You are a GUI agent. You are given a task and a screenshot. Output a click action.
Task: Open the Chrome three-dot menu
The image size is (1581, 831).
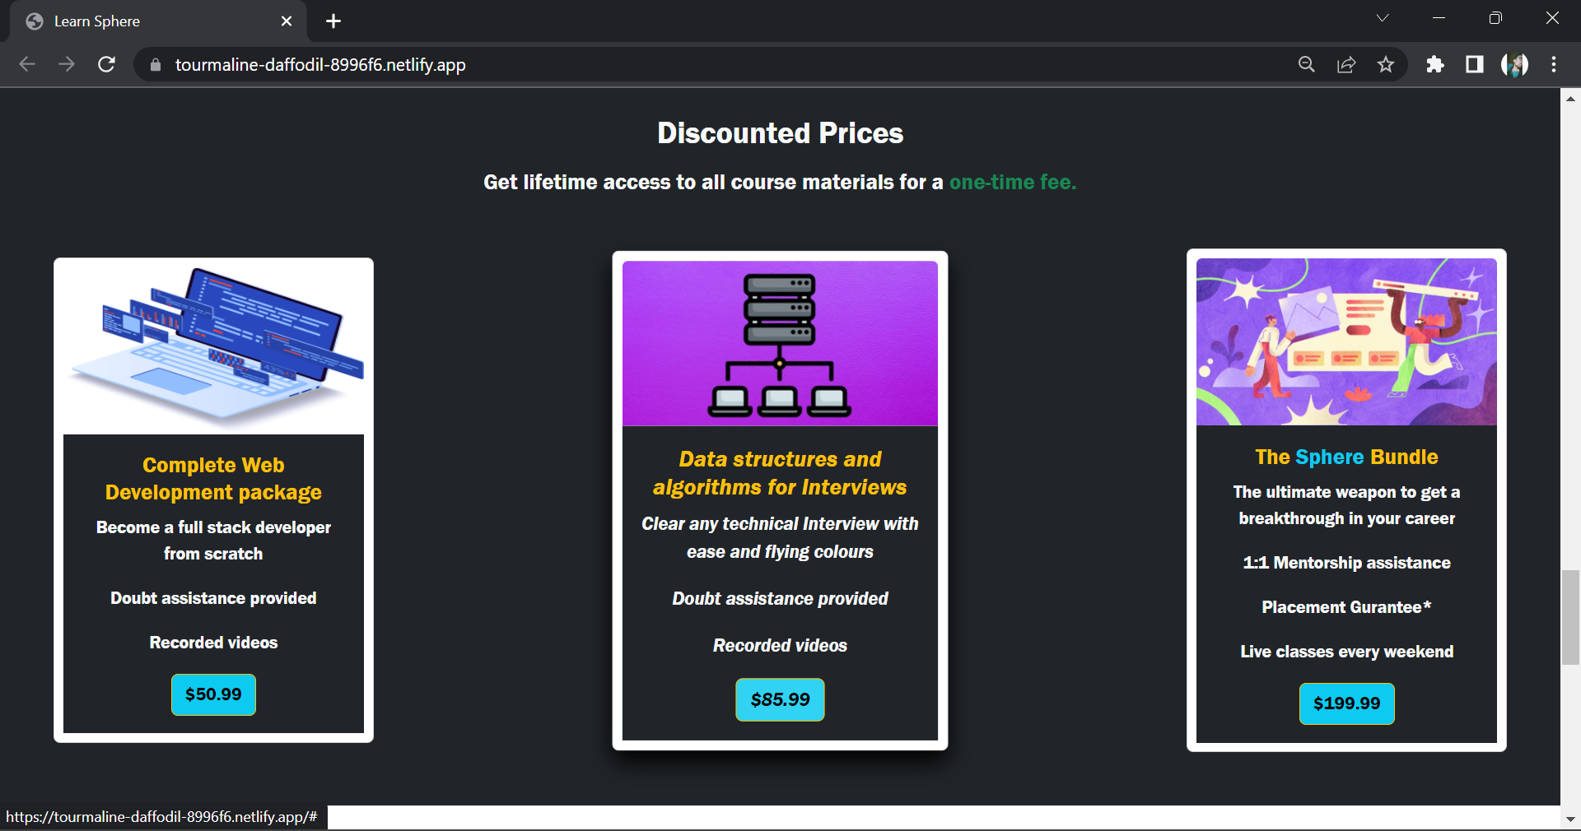pyautogui.click(x=1555, y=64)
